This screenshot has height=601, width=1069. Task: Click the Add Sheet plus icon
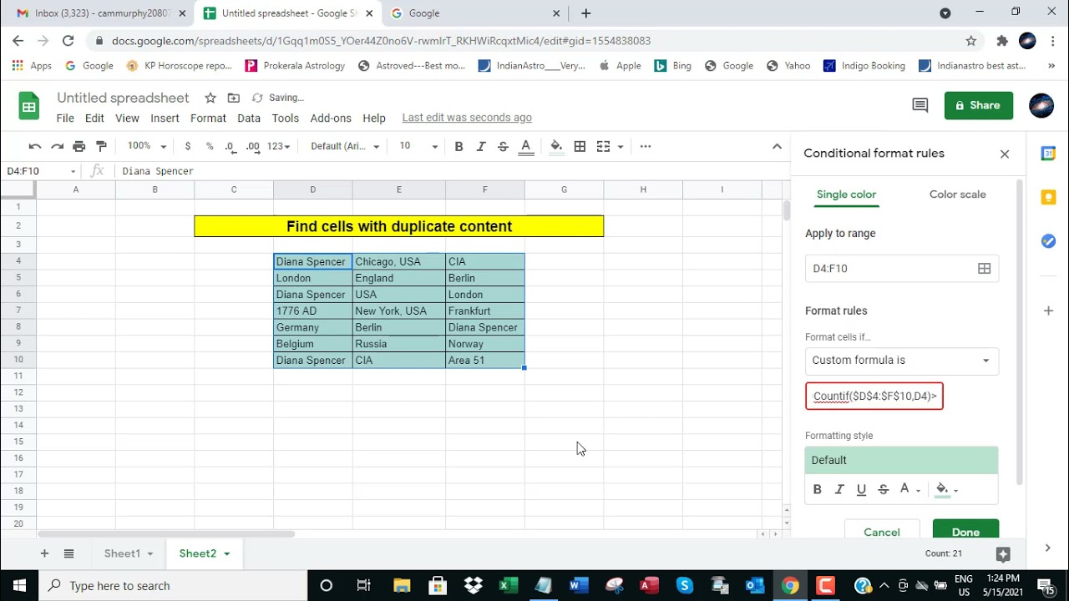tap(44, 553)
